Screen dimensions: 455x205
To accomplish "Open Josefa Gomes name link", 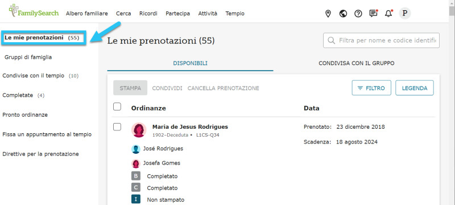I will tap(162, 163).
